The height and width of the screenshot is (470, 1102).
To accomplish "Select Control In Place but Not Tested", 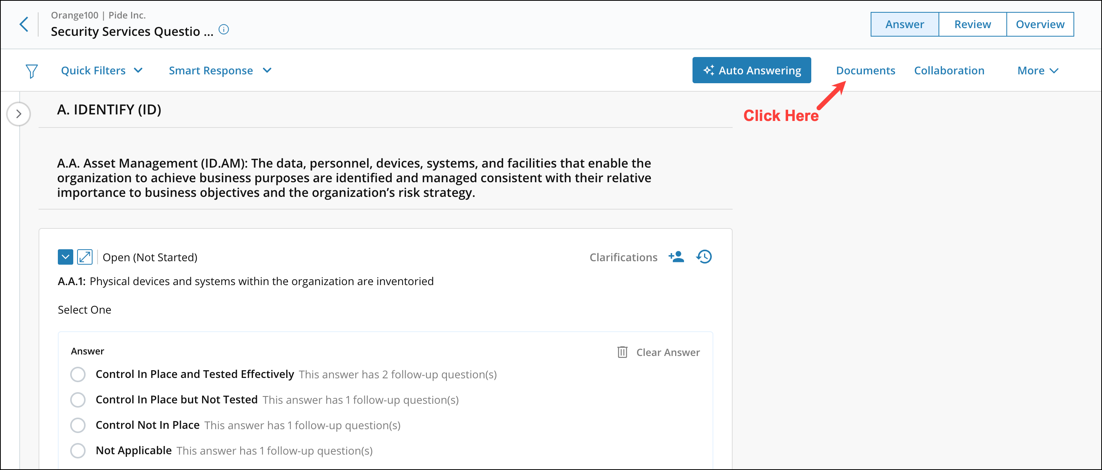I will click(x=78, y=400).
